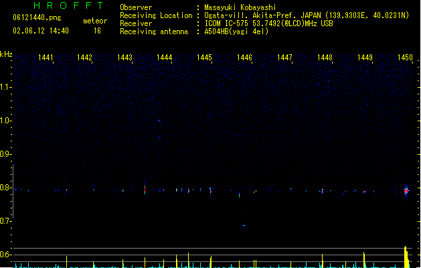Click the HROFFT title text

coord(68,5)
